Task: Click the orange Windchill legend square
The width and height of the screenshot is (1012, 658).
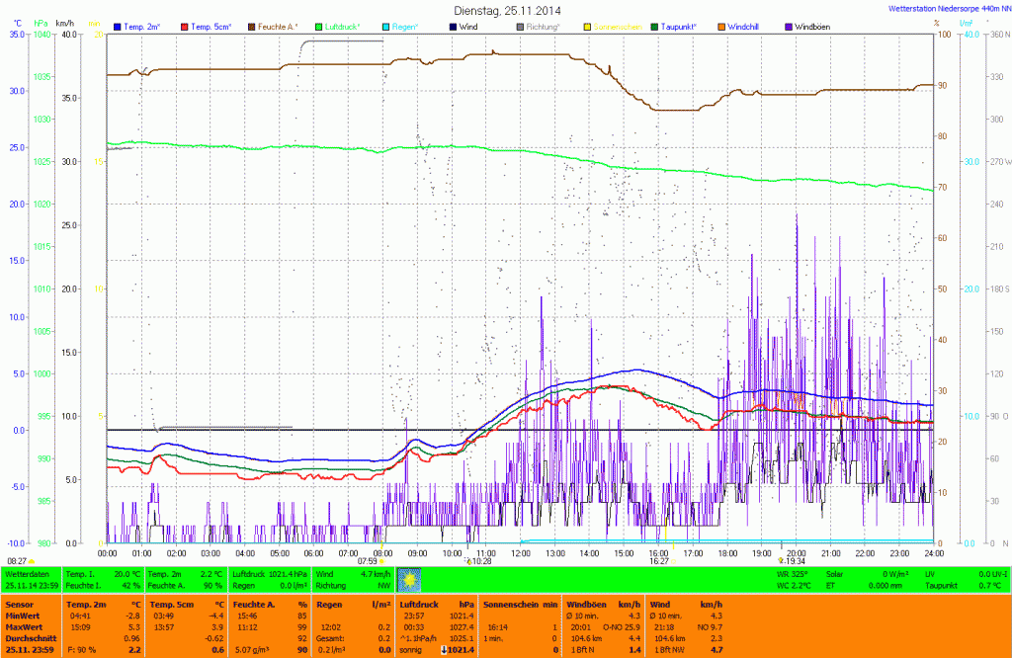Action: (x=722, y=26)
